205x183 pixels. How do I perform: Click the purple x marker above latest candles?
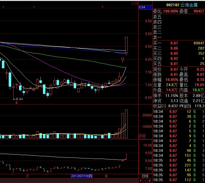[102, 6]
